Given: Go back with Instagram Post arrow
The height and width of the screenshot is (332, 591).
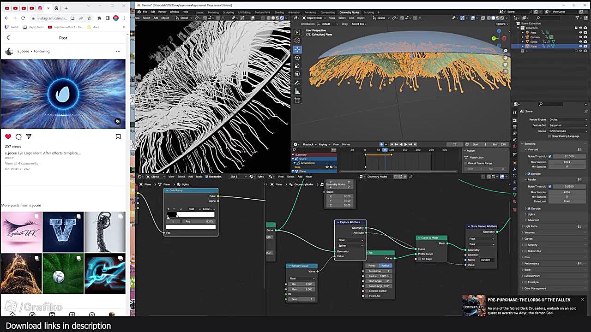Looking at the screenshot, I should click(x=8, y=38).
